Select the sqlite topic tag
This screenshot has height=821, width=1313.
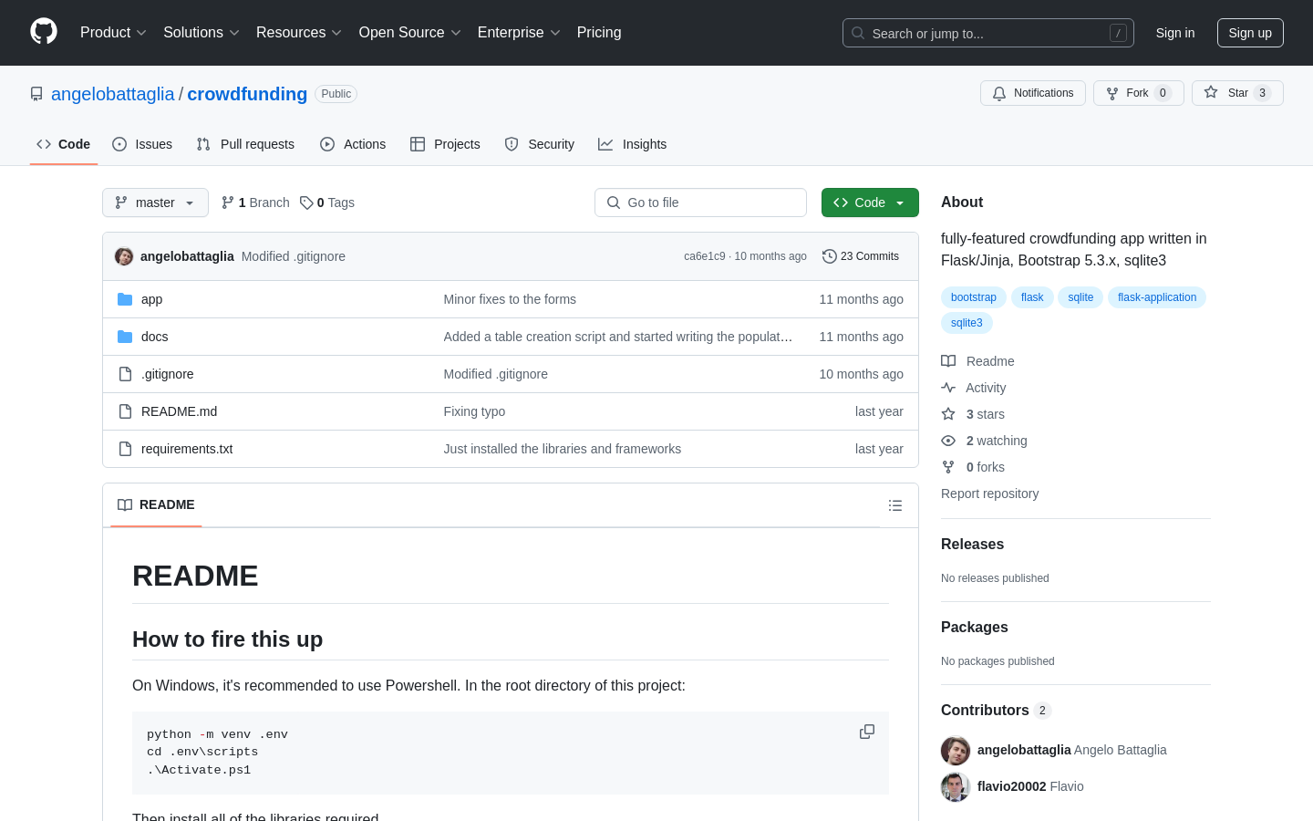point(1080,297)
